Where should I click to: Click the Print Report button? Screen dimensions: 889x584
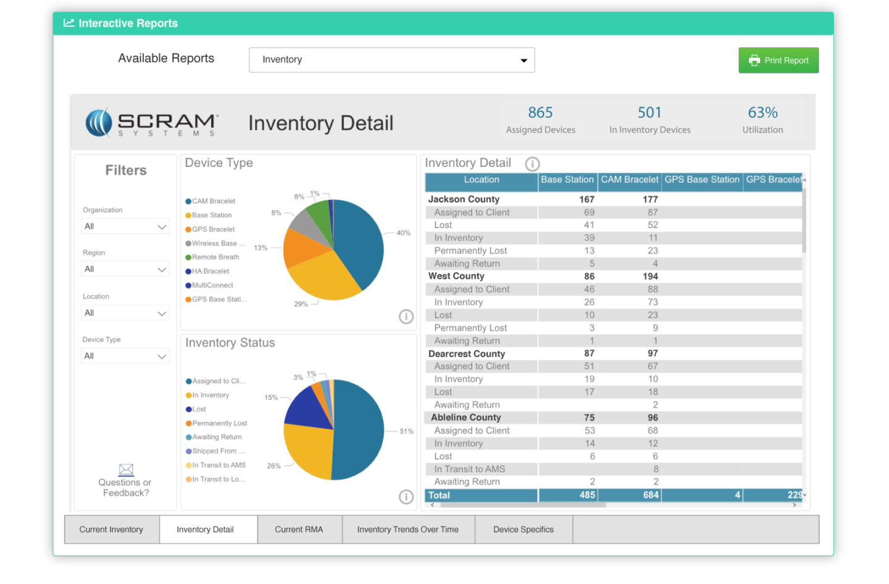pyautogui.click(x=778, y=60)
